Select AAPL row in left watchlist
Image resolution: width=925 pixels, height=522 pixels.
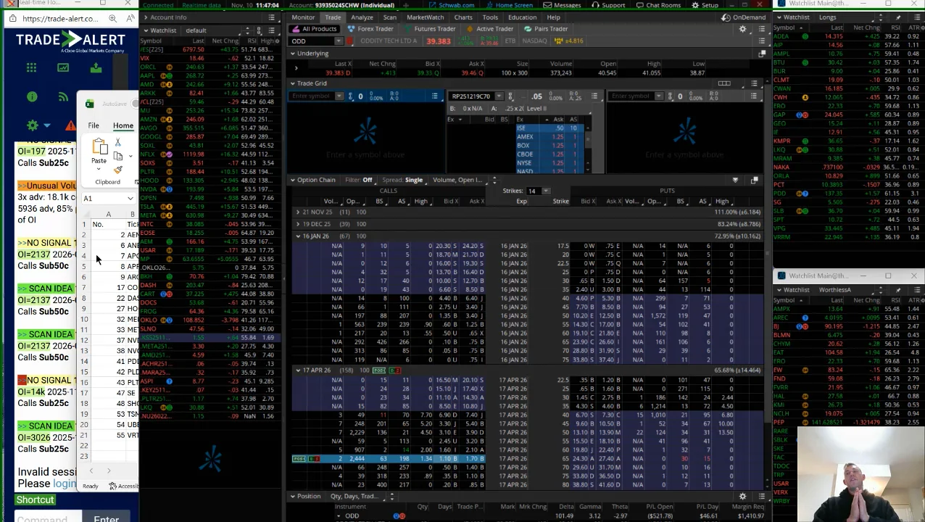click(x=209, y=75)
